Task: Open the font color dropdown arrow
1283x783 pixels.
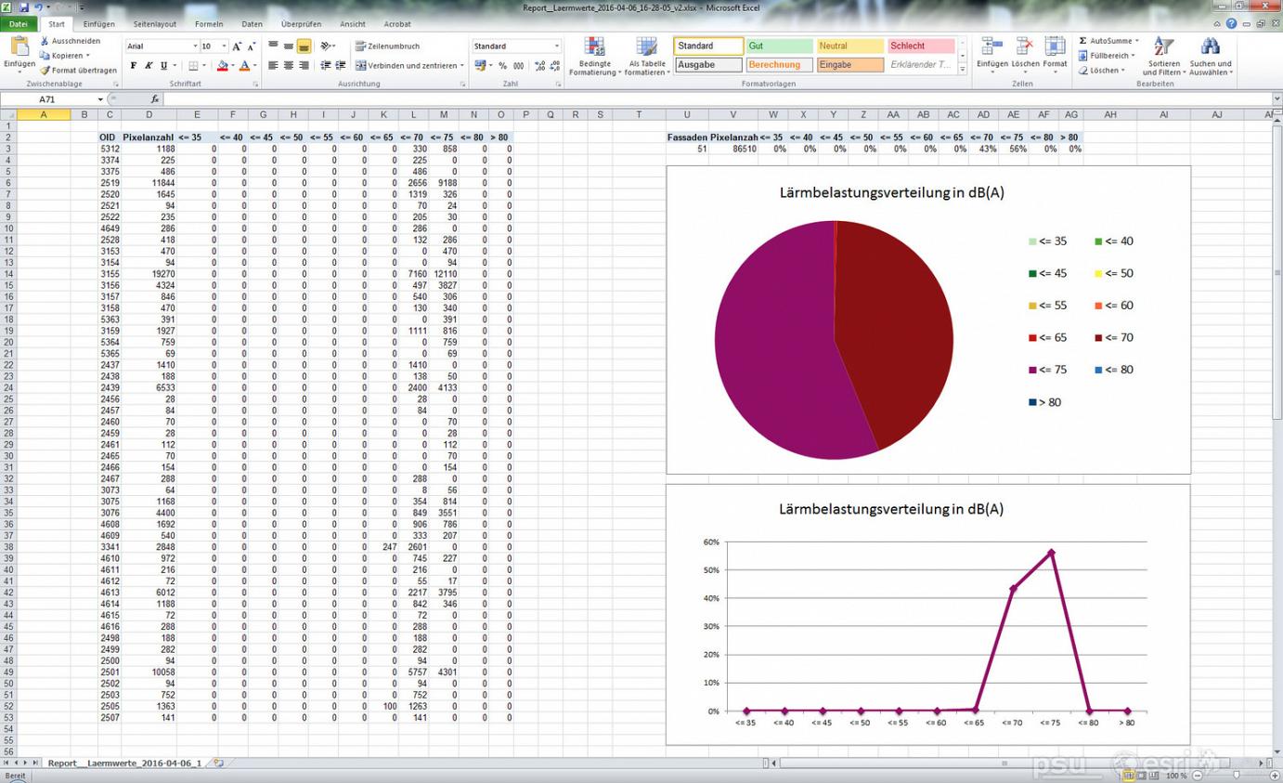Action: [x=254, y=66]
